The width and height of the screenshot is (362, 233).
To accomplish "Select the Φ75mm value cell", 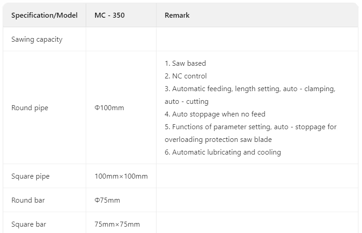I will point(107,200).
